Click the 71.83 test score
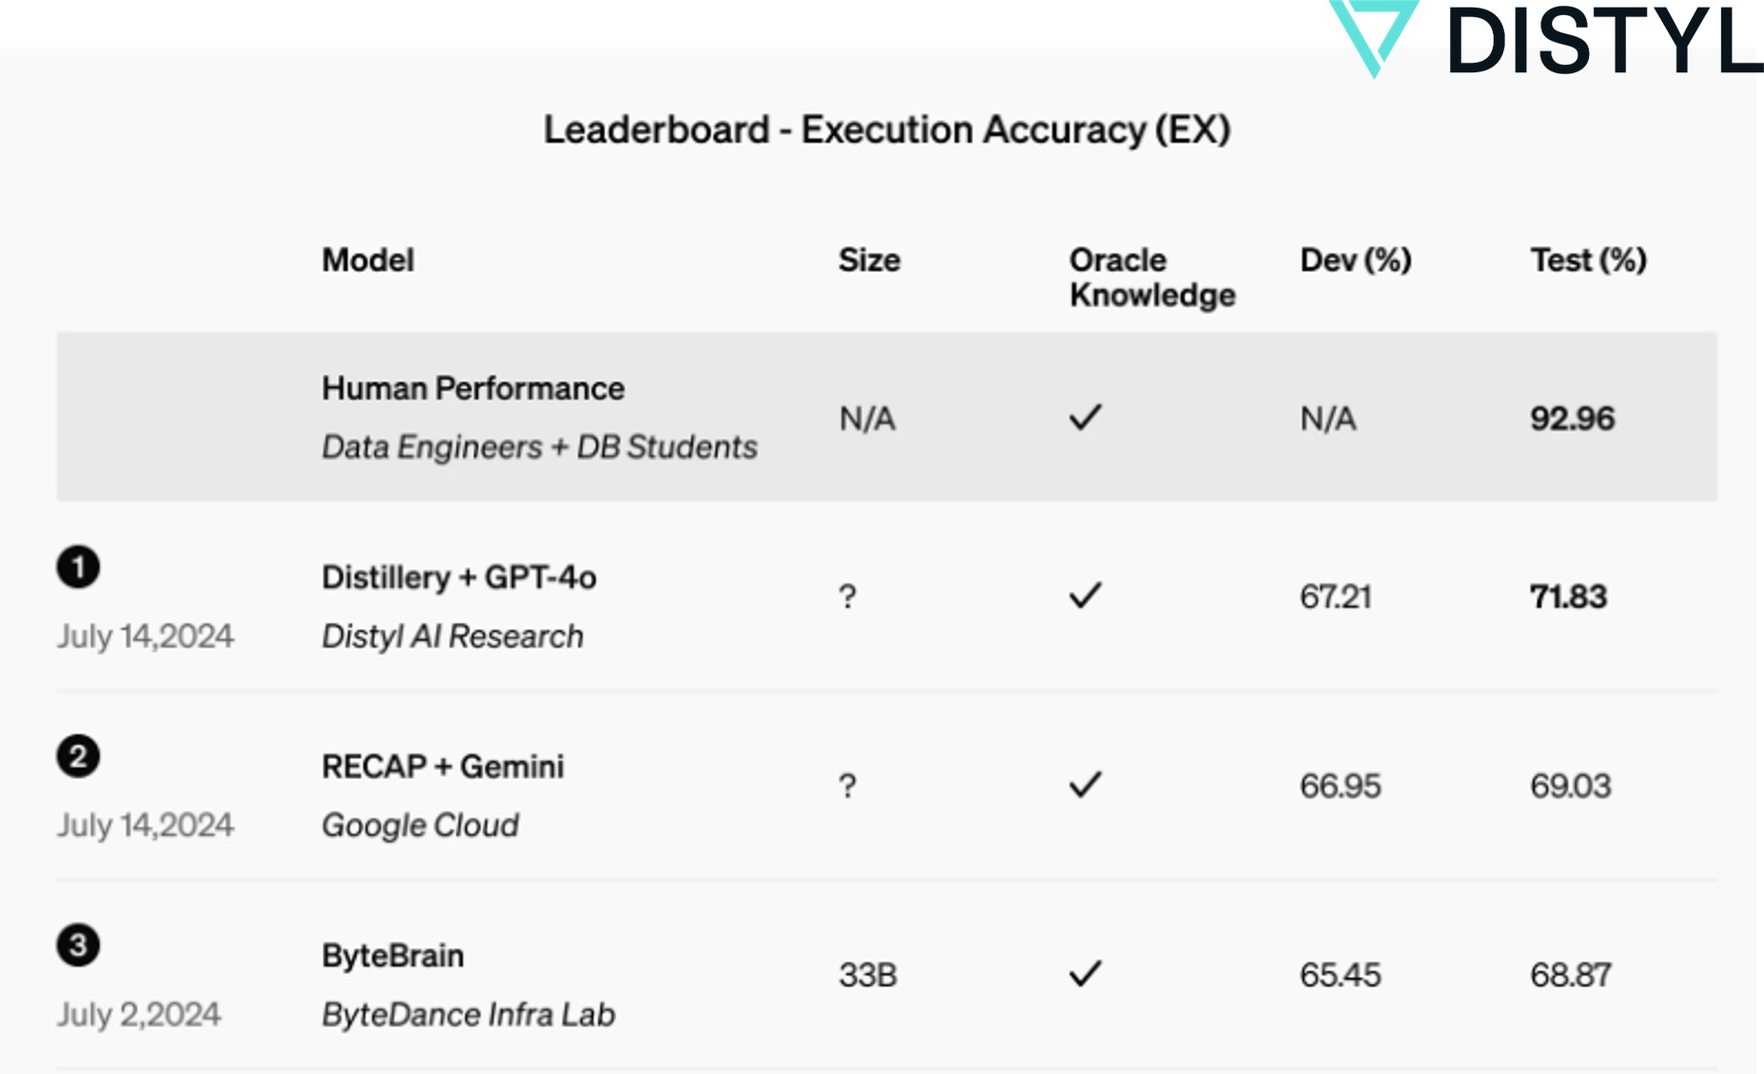Viewport: 1764px width, 1074px height. point(1568,596)
